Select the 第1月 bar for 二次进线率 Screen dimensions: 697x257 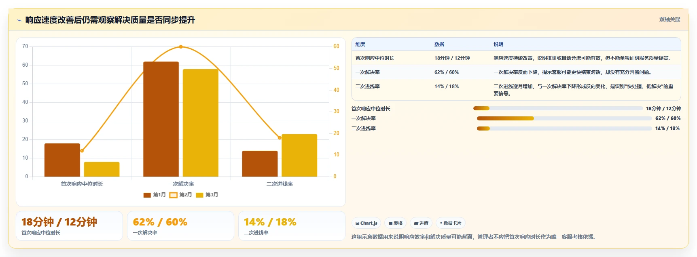coord(260,164)
